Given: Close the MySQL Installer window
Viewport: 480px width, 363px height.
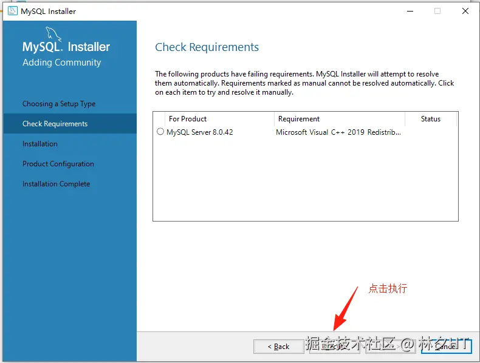Looking at the screenshot, I should (x=465, y=11).
